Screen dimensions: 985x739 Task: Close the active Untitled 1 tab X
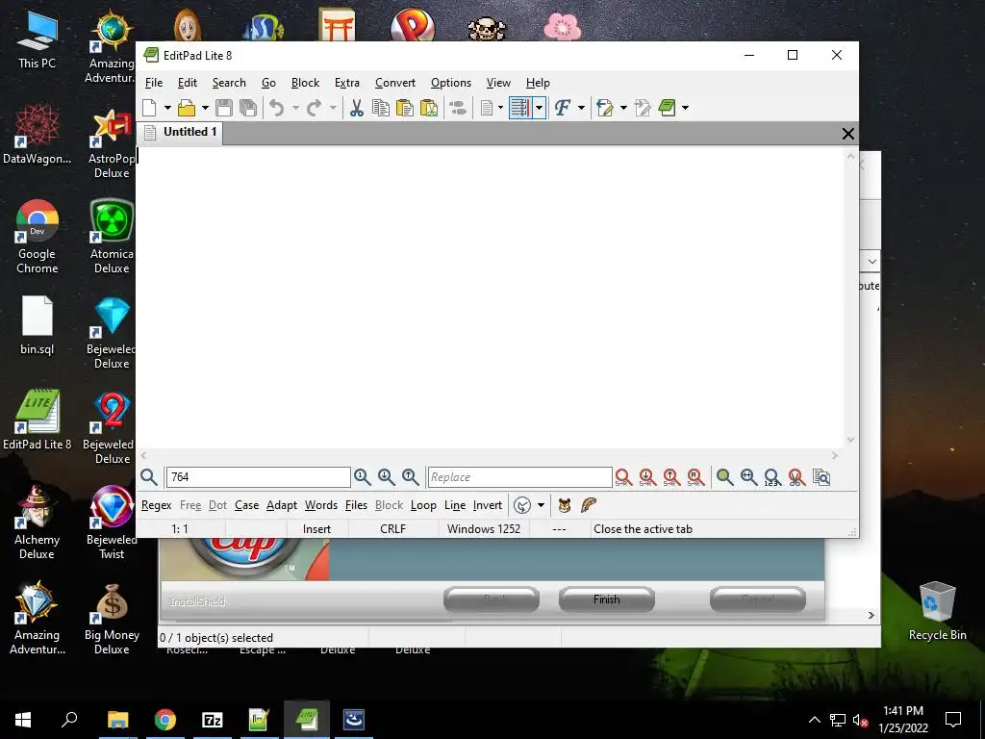tap(848, 133)
